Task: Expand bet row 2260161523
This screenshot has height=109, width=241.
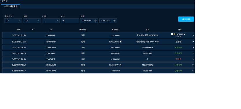Action: 193,65
